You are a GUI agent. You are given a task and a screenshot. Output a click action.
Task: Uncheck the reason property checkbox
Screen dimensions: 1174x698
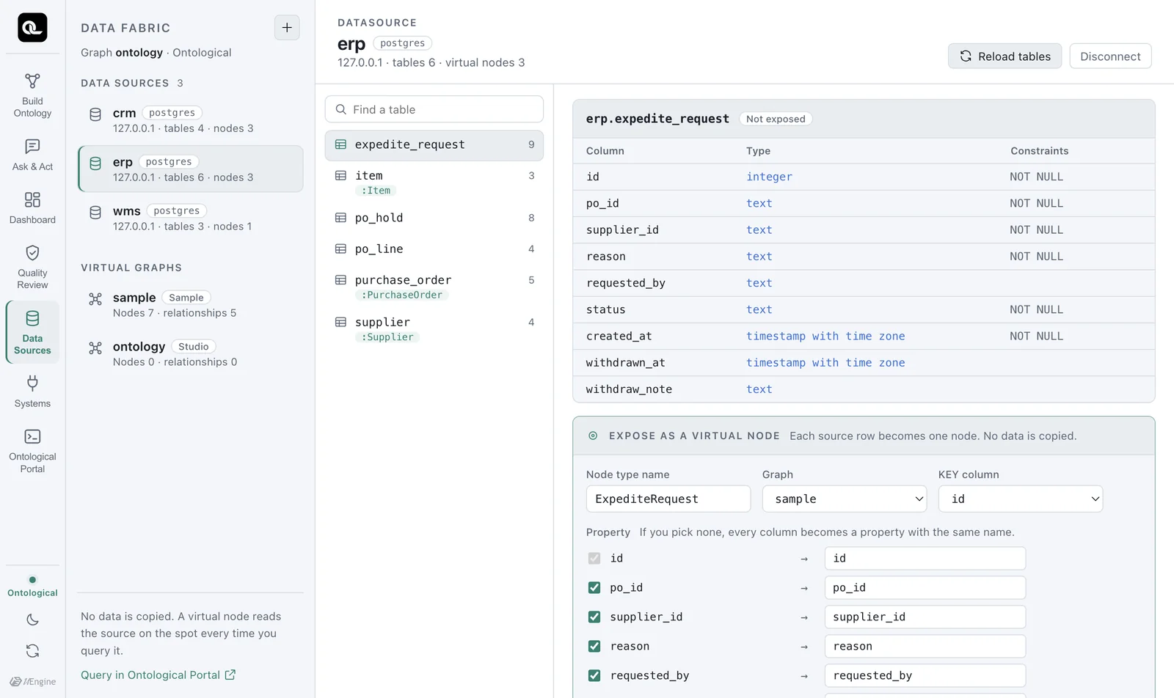[594, 647]
